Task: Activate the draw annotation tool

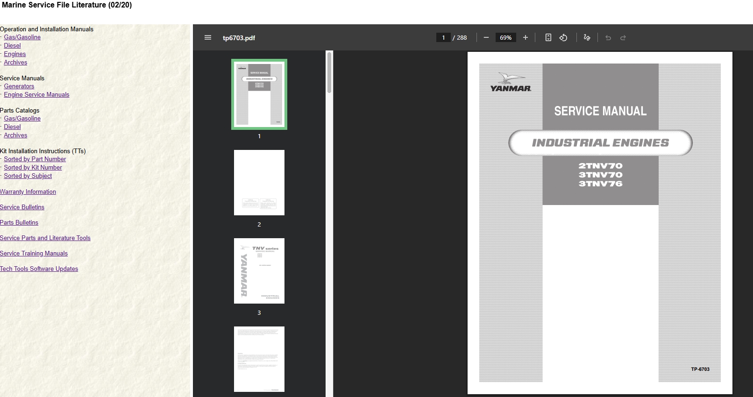Action: (x=587, y=38)
